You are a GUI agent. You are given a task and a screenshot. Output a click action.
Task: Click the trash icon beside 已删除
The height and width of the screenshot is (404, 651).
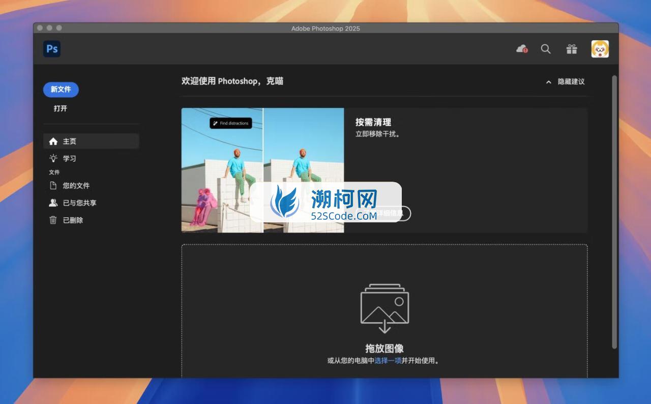point(53,220)
